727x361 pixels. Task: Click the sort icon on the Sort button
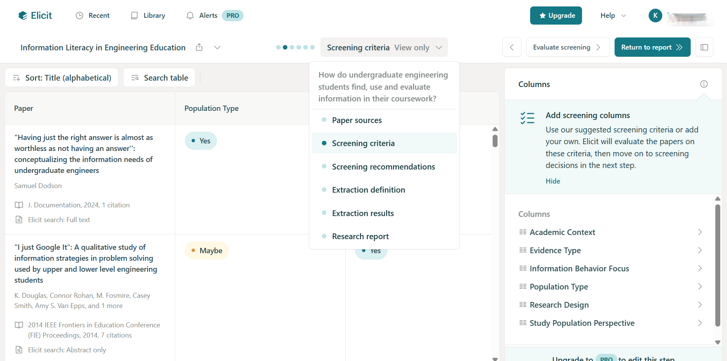tap(16, 78)
